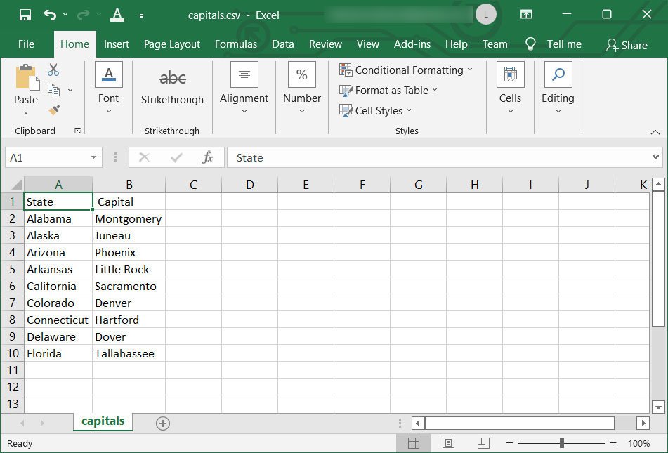The image size is (668, 453).
Task: Cut selection with scissors icon
Action: click(x=53, y=70)
